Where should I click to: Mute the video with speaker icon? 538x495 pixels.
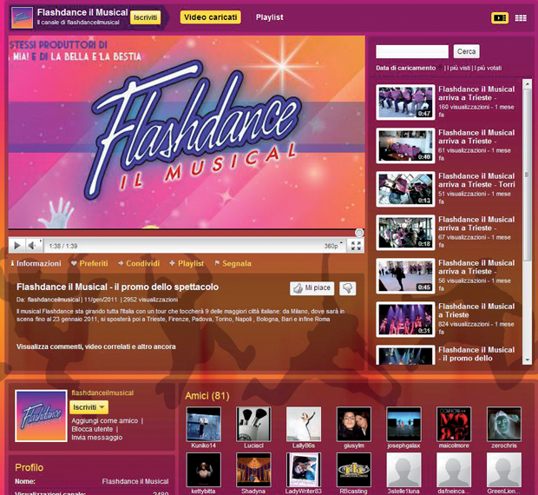(33, 246)
